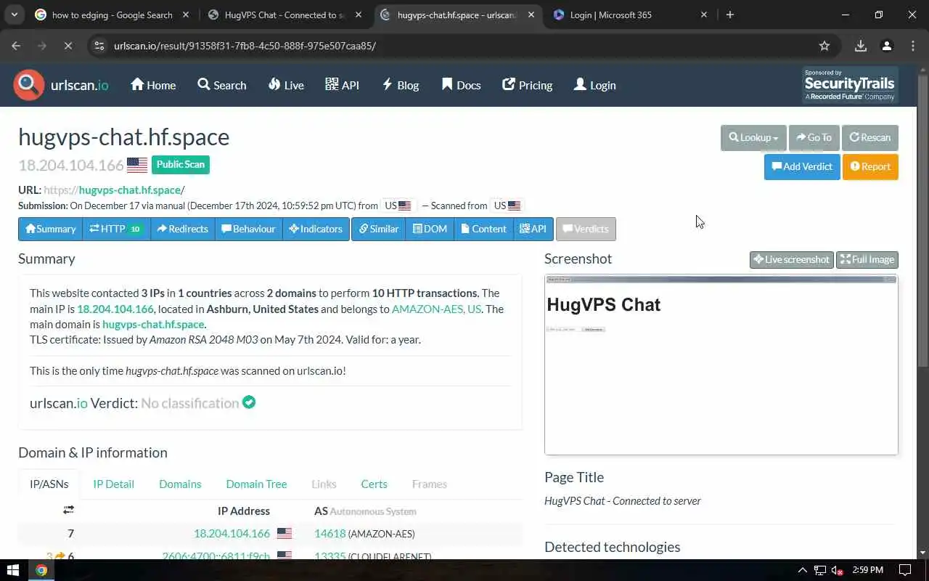This screenshot has height=581, width=929.
Task: Select the DOM tab
Action: pyautogui.click(x=430, y=229)
